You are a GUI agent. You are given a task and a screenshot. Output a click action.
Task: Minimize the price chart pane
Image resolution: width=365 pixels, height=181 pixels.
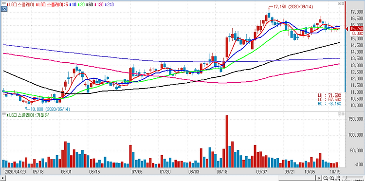pos(339,4)
